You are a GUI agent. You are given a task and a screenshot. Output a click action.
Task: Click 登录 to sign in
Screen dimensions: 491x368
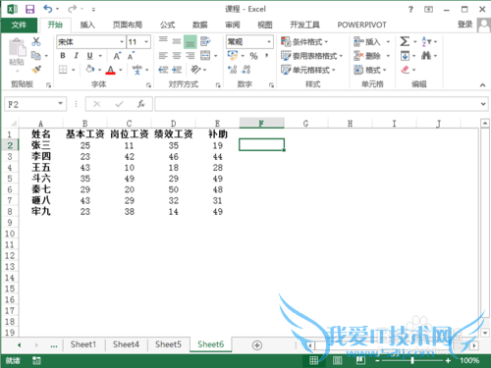(464, 25)
